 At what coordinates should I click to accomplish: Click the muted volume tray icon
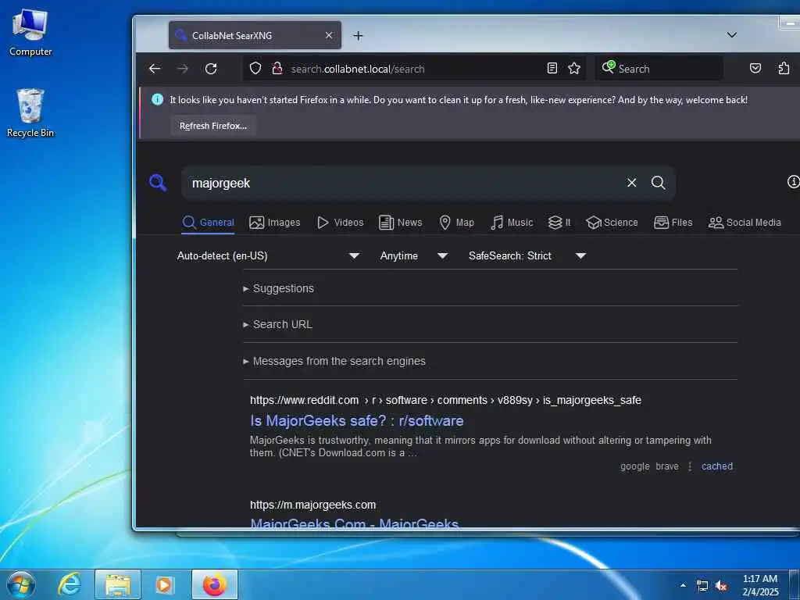coord(721,586)
